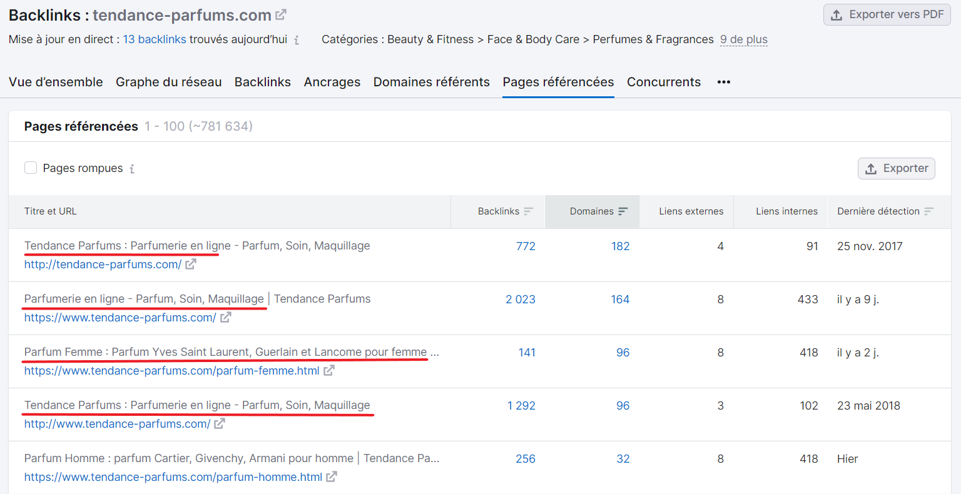Open external link icon for parfum-femme.html URL
This screenshot has width=961, height=494.
329,371
